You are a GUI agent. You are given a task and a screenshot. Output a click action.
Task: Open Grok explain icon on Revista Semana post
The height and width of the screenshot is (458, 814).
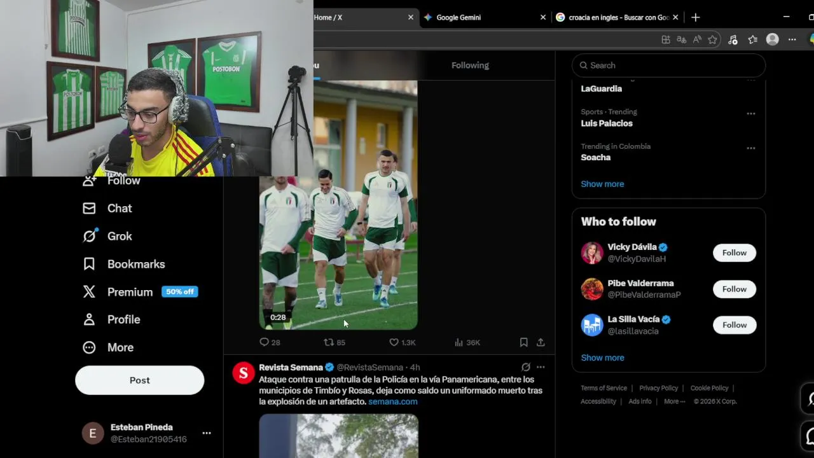(x=526, y=367)
